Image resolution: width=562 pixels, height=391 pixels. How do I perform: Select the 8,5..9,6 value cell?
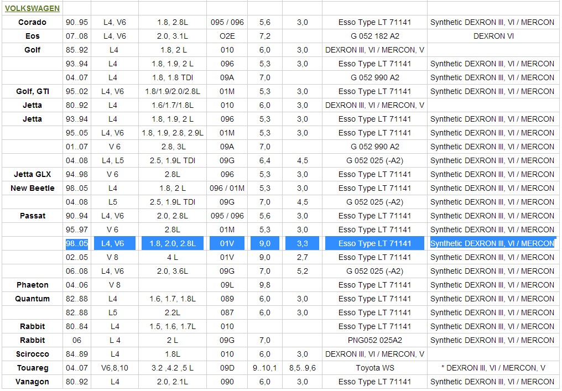point(302,368)
